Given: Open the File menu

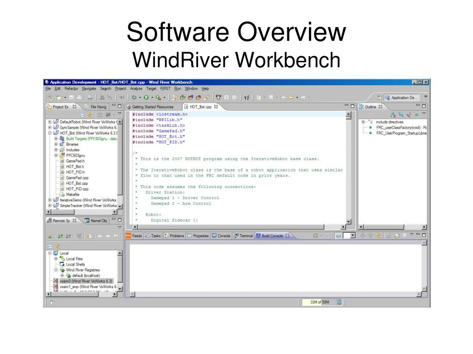Looking at the screenshot, I should (48, 88).
